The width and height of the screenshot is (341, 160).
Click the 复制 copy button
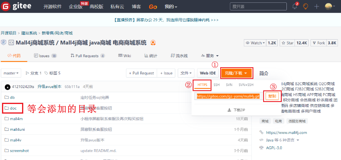(x=272, y=96)
